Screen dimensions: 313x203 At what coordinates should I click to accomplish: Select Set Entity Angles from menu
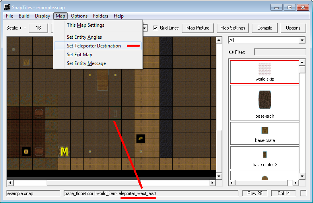pos(84,37)
